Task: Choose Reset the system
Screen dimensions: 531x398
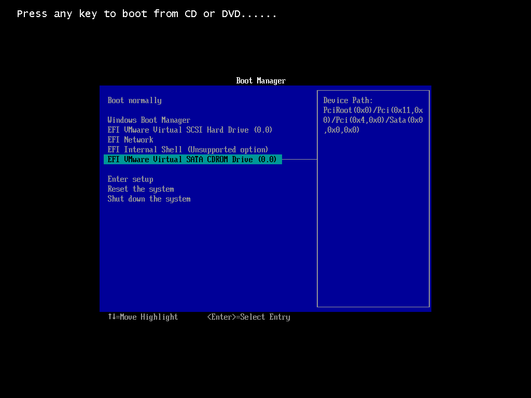Action: 141,189
